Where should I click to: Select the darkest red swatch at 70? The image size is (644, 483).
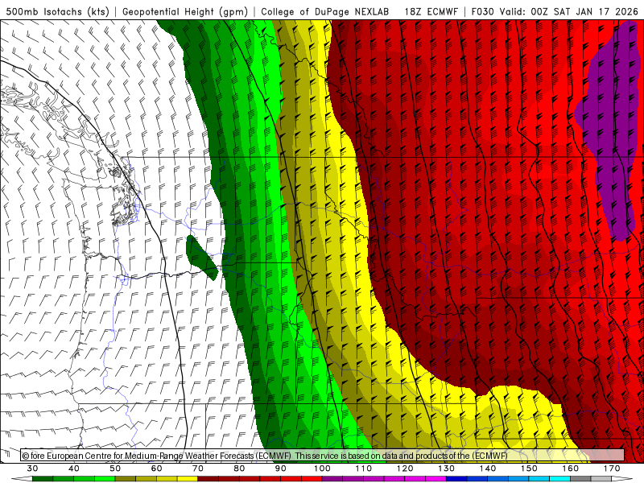[208, 479]
